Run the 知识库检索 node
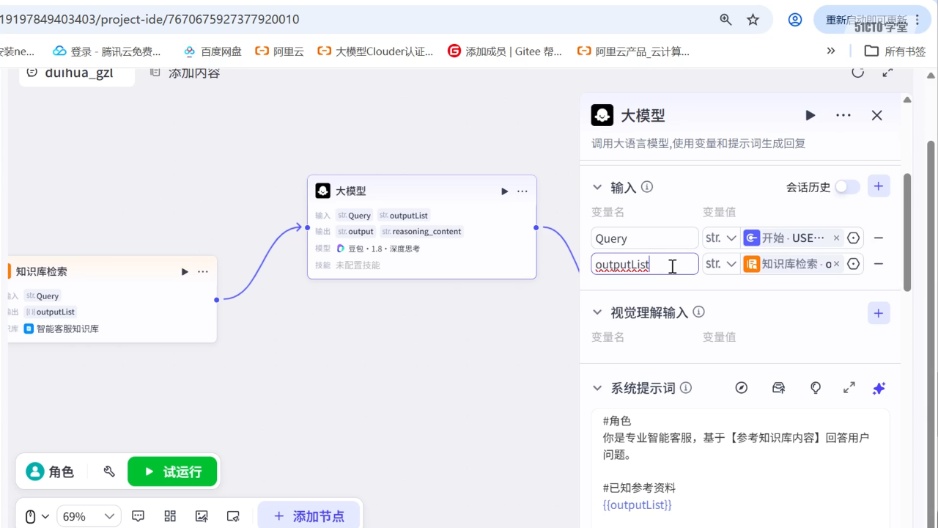The width and height of the screenshot is (938, 528). point(185,272)
